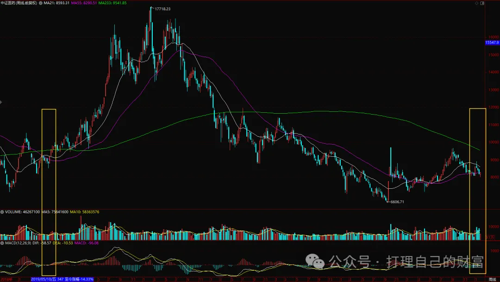Click the 2019/05/10 date info bar
The width and height of the screenshot is (500, 282).
click(x=62, y=279)
